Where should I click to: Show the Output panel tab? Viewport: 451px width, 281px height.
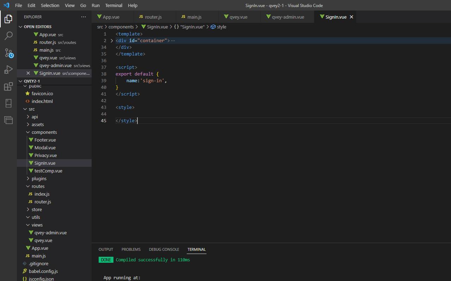tap(106, 249)
